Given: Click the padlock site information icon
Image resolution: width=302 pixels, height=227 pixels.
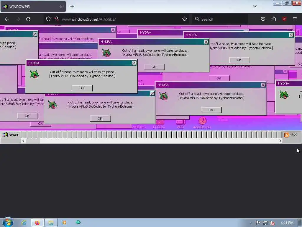Looking at the screenshot, I should (56, 19).
